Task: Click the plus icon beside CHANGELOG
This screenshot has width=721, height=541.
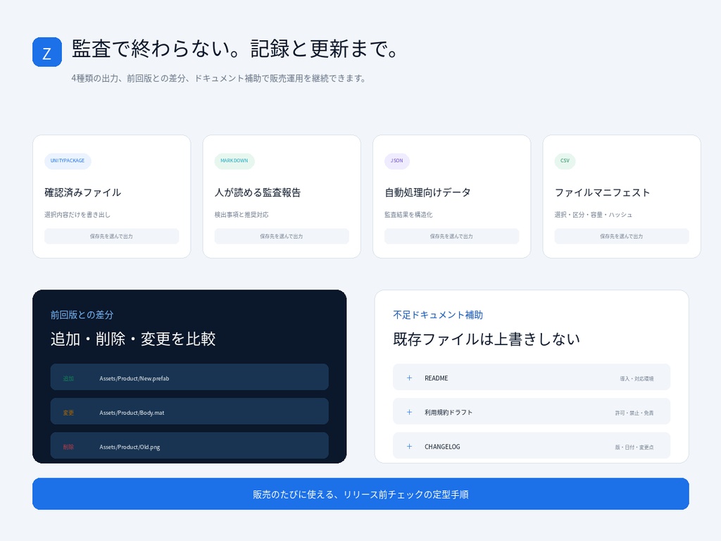Action: click(x=409, y=446)
